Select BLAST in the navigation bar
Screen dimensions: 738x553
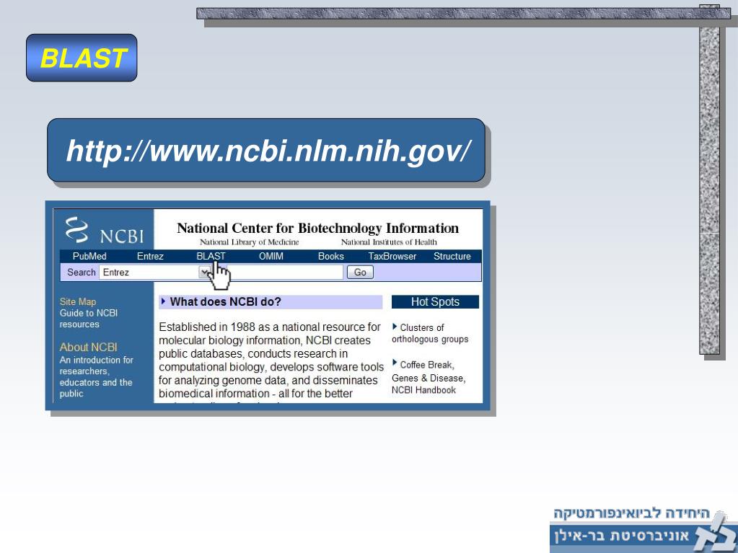click(211, 256)
